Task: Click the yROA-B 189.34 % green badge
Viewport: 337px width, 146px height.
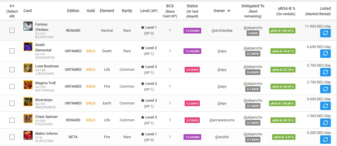Action: pyautogui.click(x=282, y=31)
